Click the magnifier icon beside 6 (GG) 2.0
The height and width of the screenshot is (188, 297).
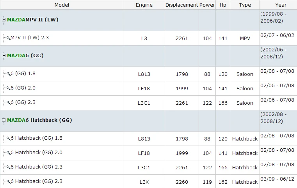click(9, 88)
